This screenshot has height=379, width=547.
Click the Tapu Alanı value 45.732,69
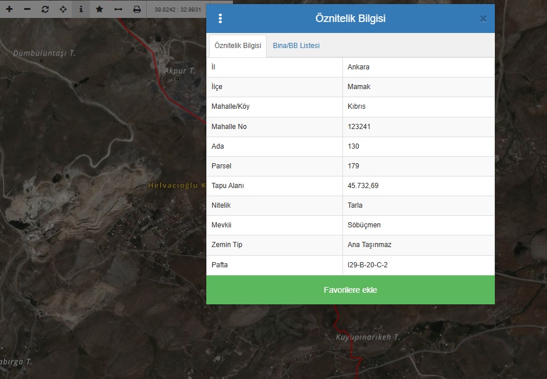(363, 186)
